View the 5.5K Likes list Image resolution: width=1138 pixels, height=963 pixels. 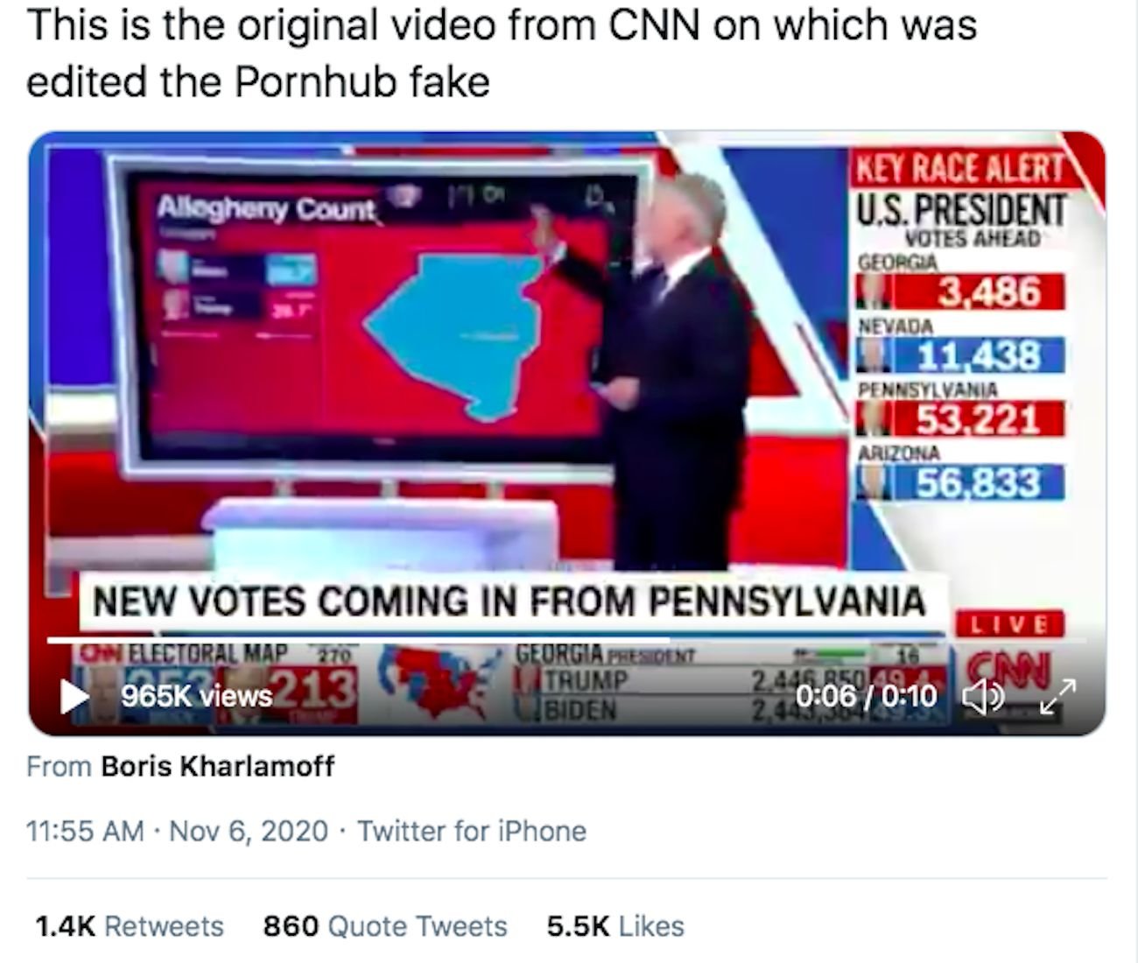coord(615,926)
